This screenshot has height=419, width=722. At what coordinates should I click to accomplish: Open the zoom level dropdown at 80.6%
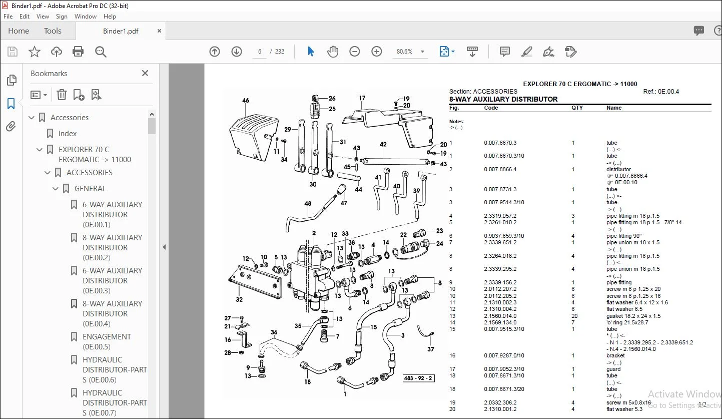click(x=422, y=52)
